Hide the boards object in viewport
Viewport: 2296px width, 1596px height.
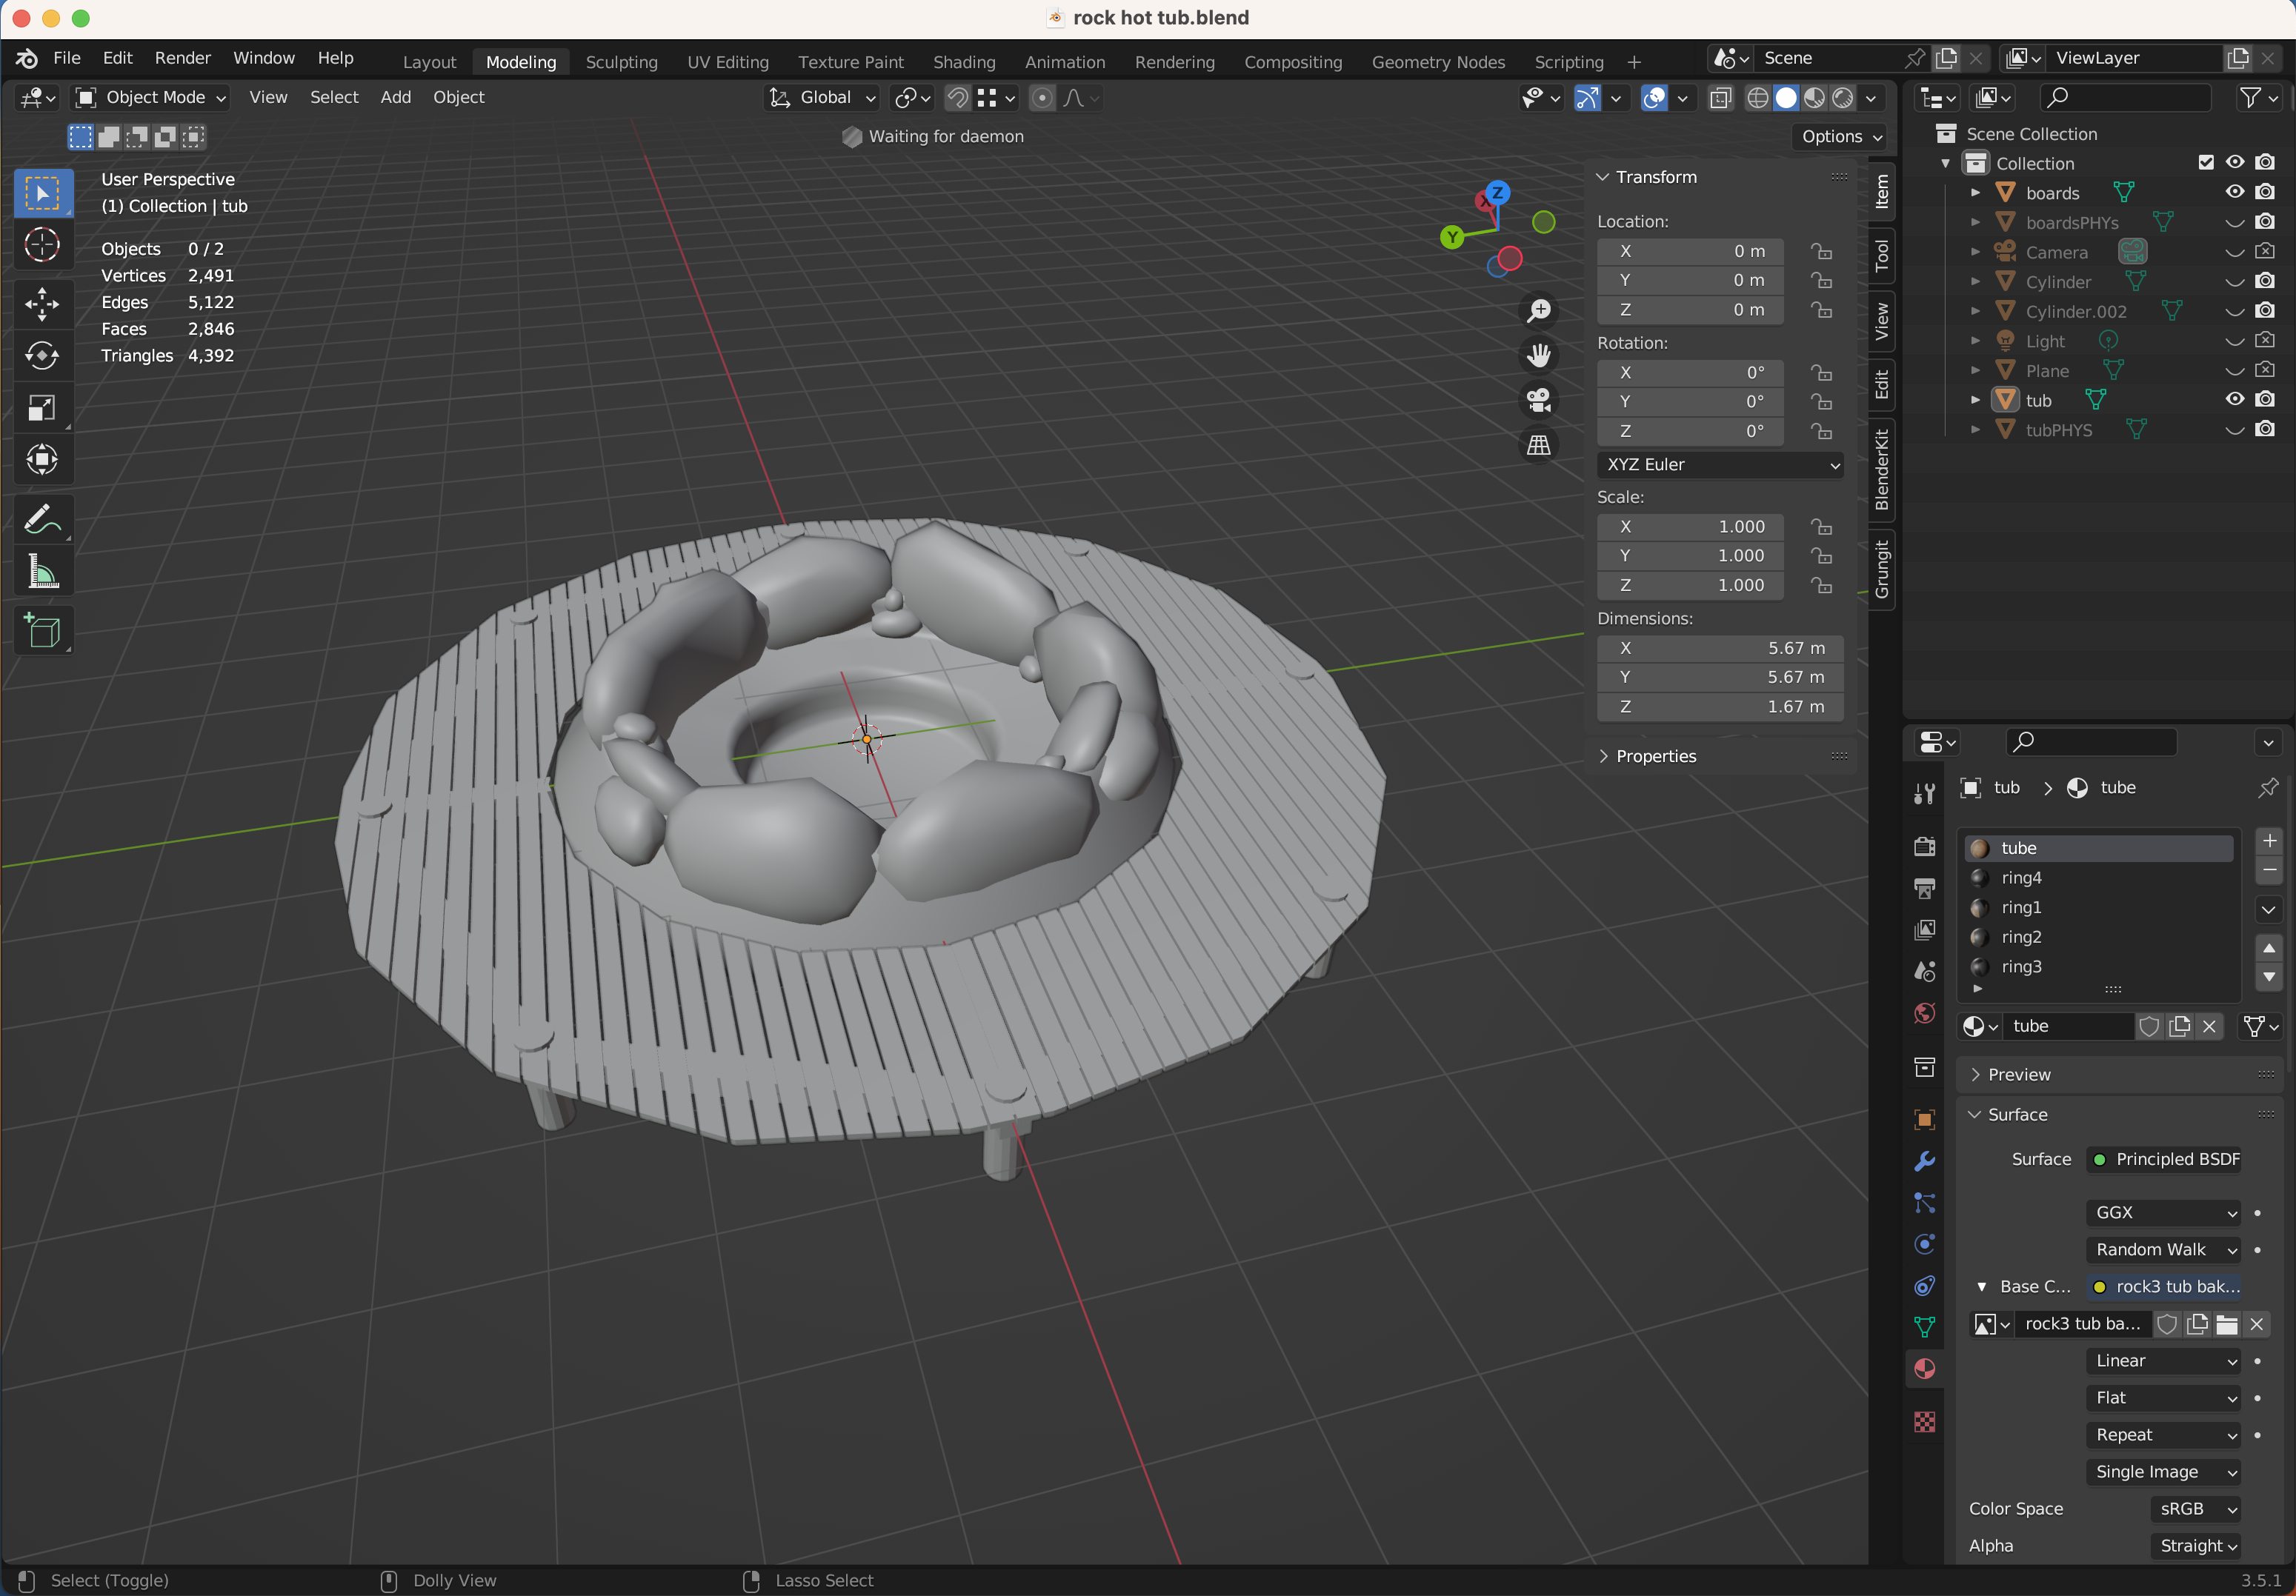[2235, 192]
